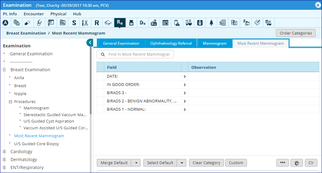Click the clipboard warning toolbar icon
The width and height of the screenshot is (322, 173).
click(x=177, y=23)
